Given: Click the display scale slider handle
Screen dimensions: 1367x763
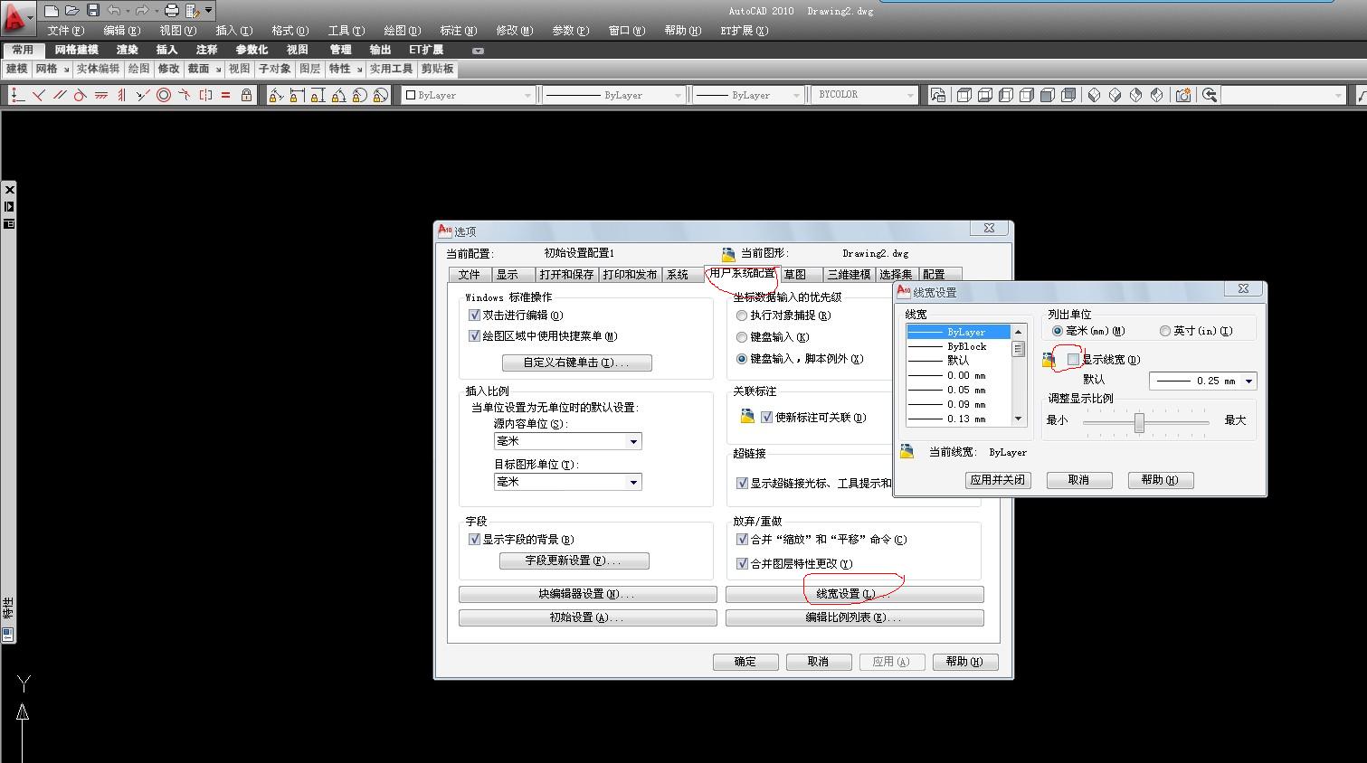Looking at the screenshot, I should click(1140, 422).
